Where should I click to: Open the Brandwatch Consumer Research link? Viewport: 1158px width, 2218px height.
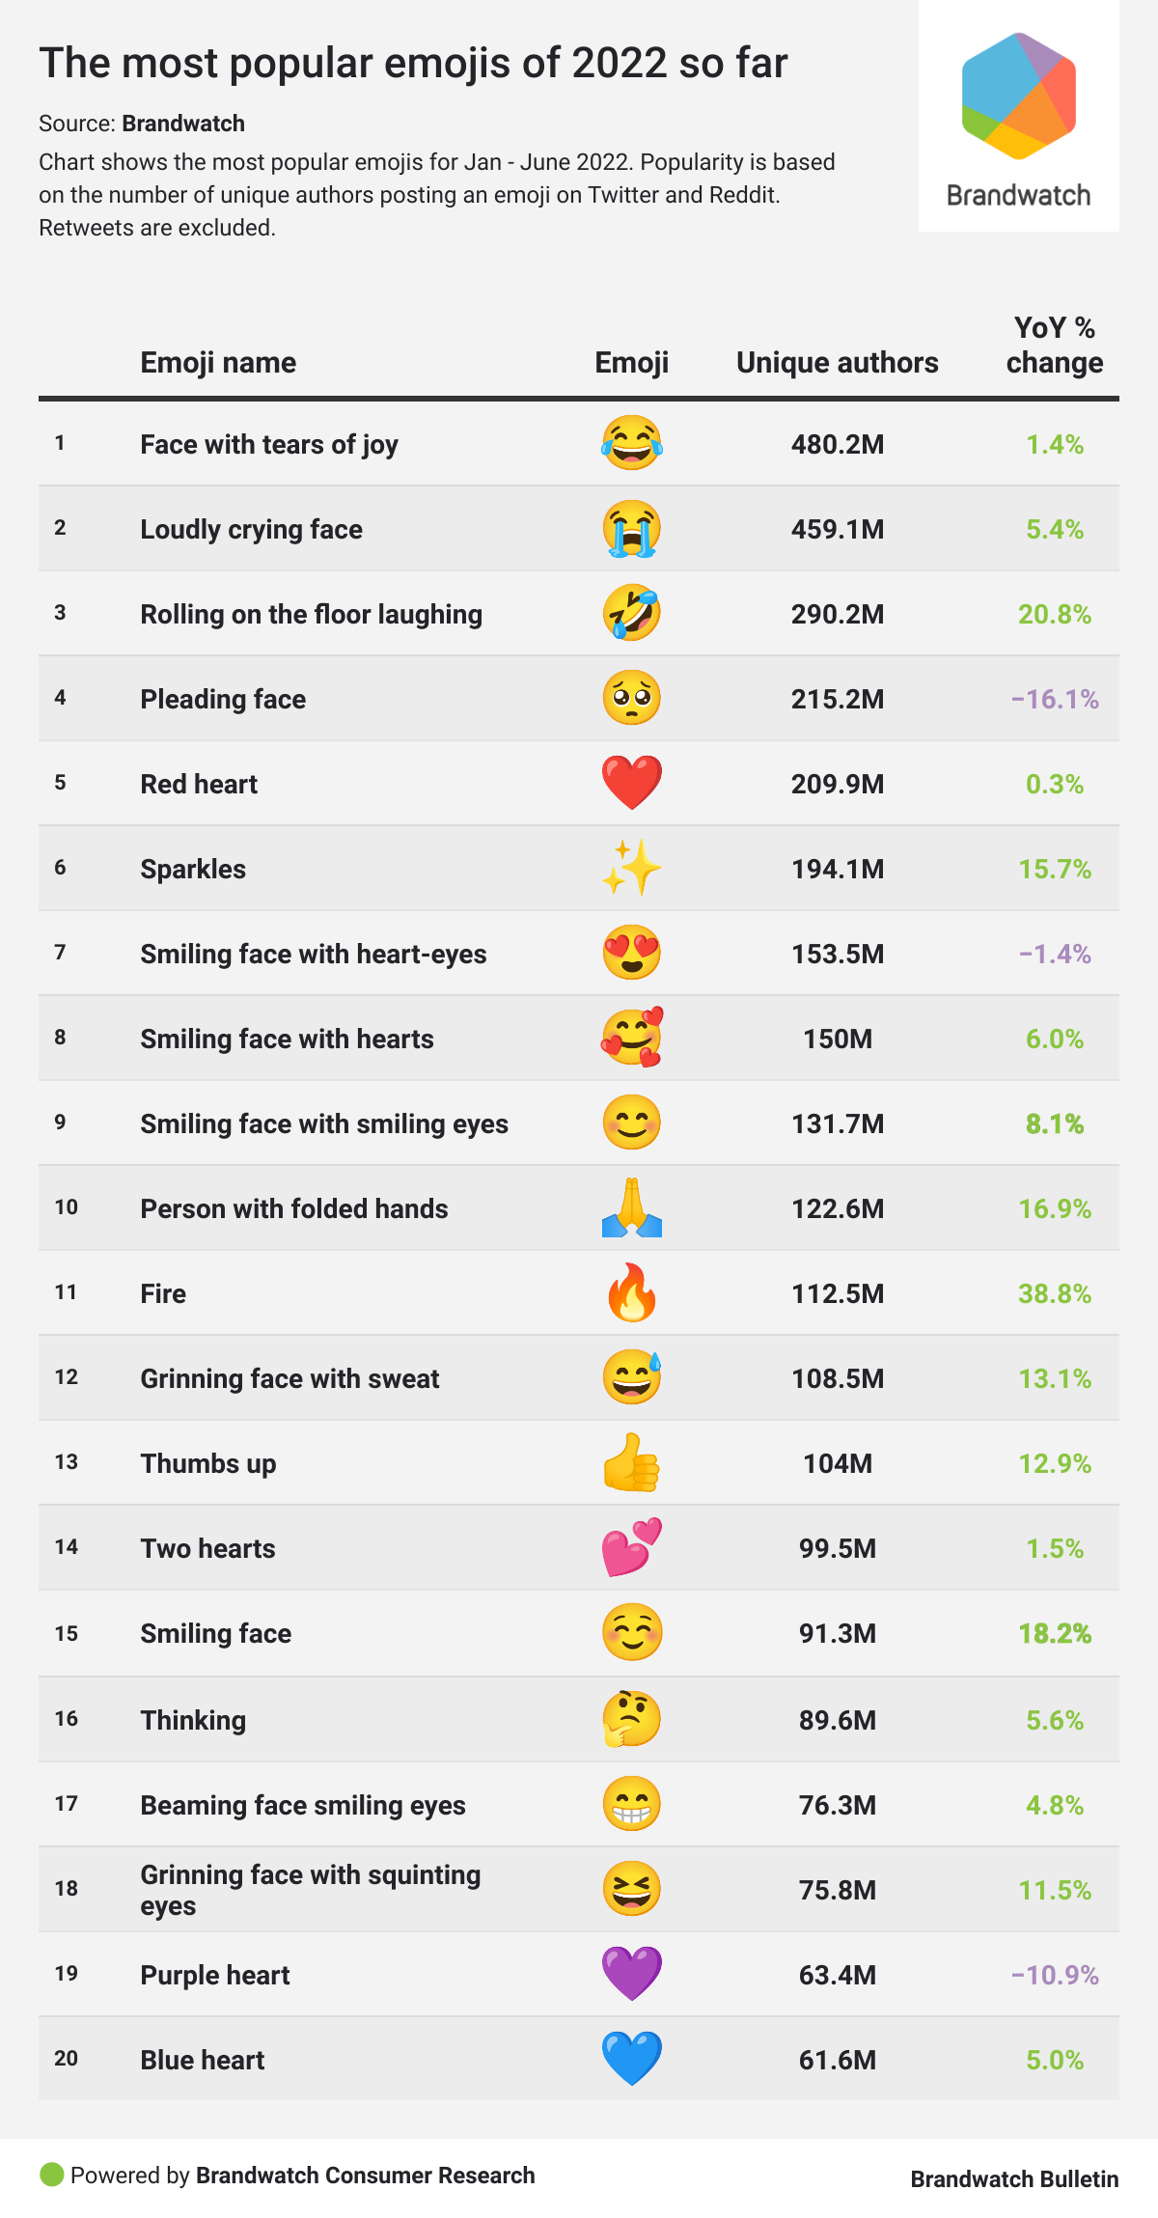coord(365,2176)
